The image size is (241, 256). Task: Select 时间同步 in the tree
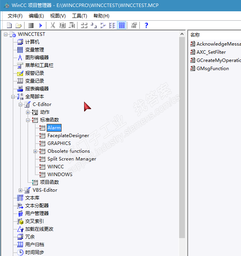click(34, 252)
